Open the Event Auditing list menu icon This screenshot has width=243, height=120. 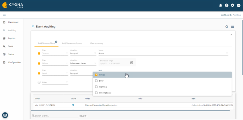click(232, 27)
